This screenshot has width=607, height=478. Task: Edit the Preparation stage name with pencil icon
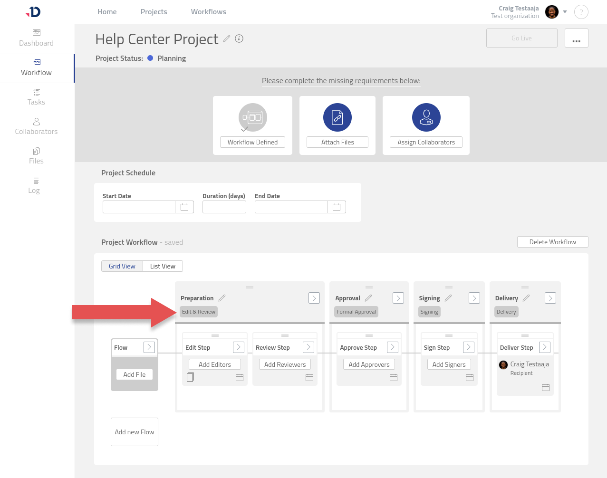click(222, 298)
